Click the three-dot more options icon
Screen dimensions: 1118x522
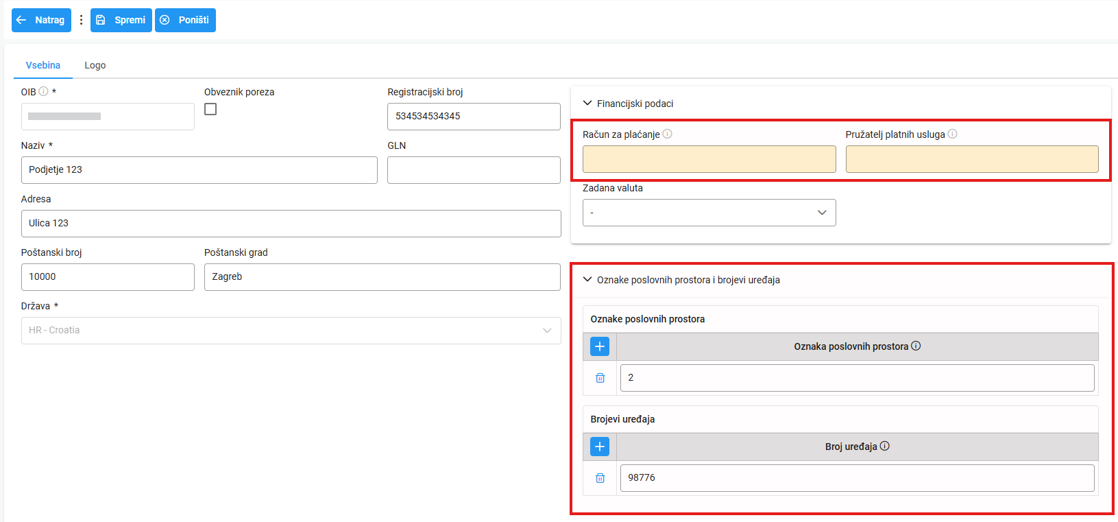click(81, 20)
